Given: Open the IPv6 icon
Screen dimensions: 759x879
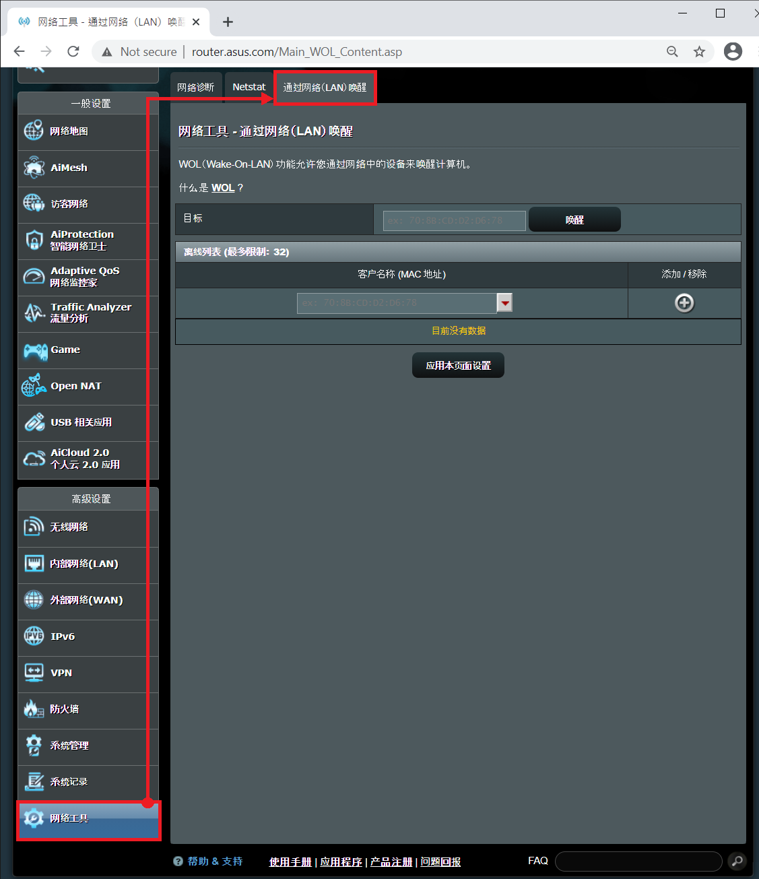Looking at the screenshot, I should (34, 636).
